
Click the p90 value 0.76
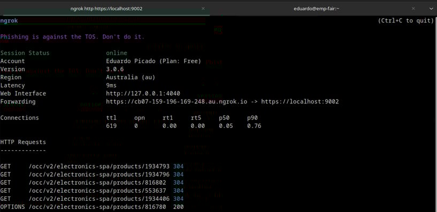coord(254,126)
